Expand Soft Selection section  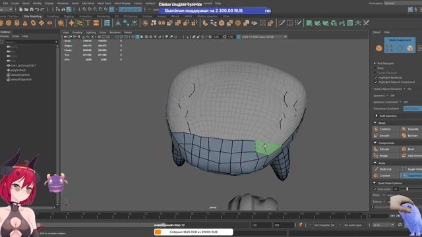click(377, 116)
